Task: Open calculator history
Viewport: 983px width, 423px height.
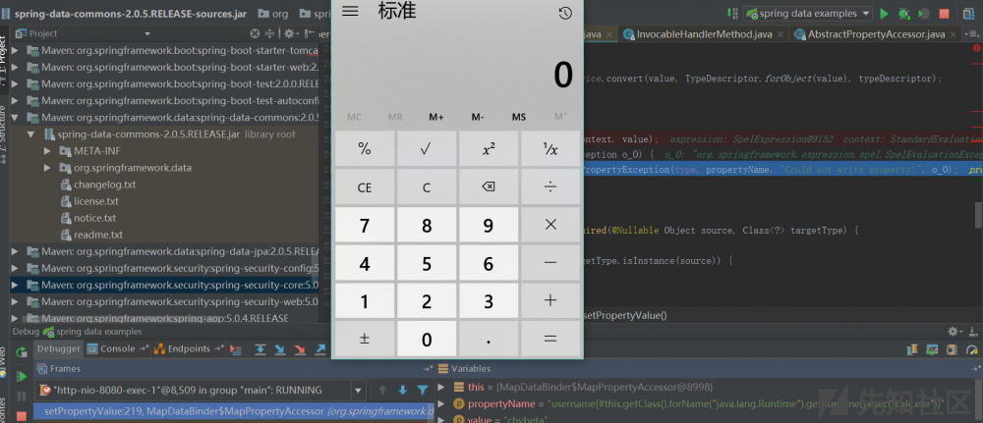Action: (x=565, y=13)
